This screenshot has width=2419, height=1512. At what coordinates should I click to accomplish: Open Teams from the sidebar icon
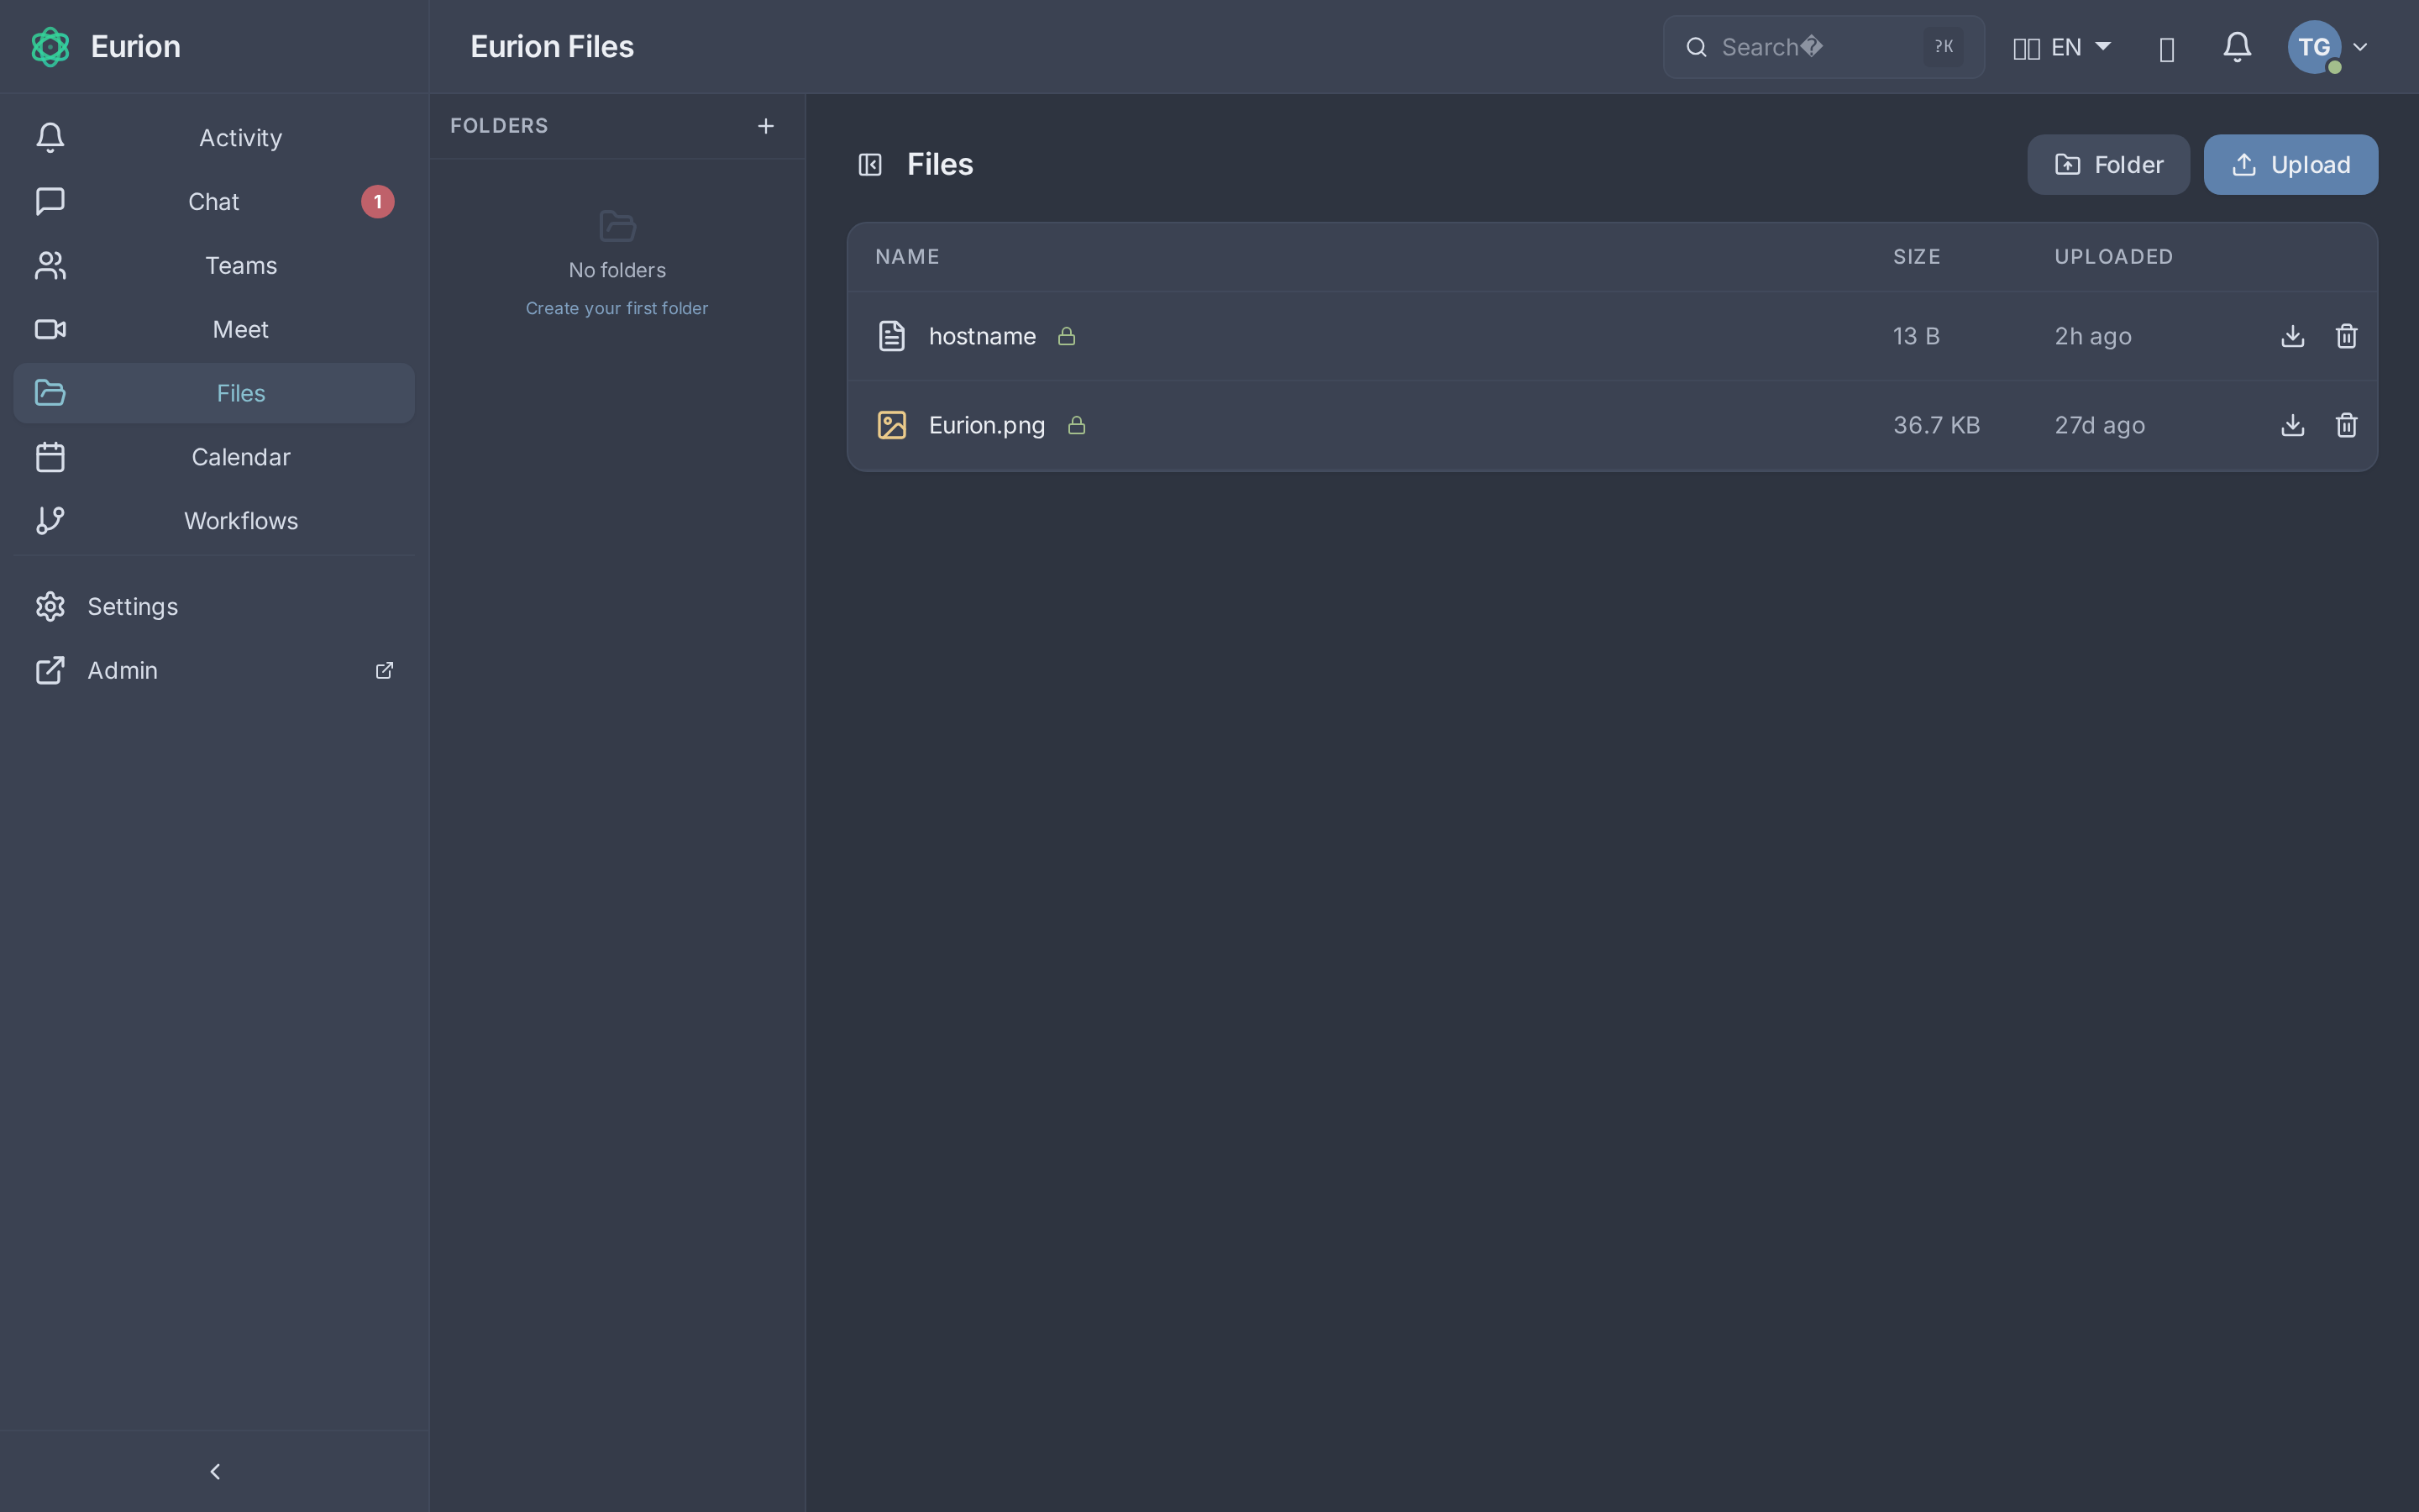[x=50, y=265]
